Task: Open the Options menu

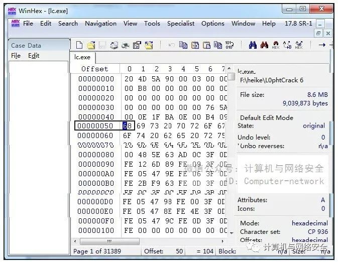Action: point(213,23)
